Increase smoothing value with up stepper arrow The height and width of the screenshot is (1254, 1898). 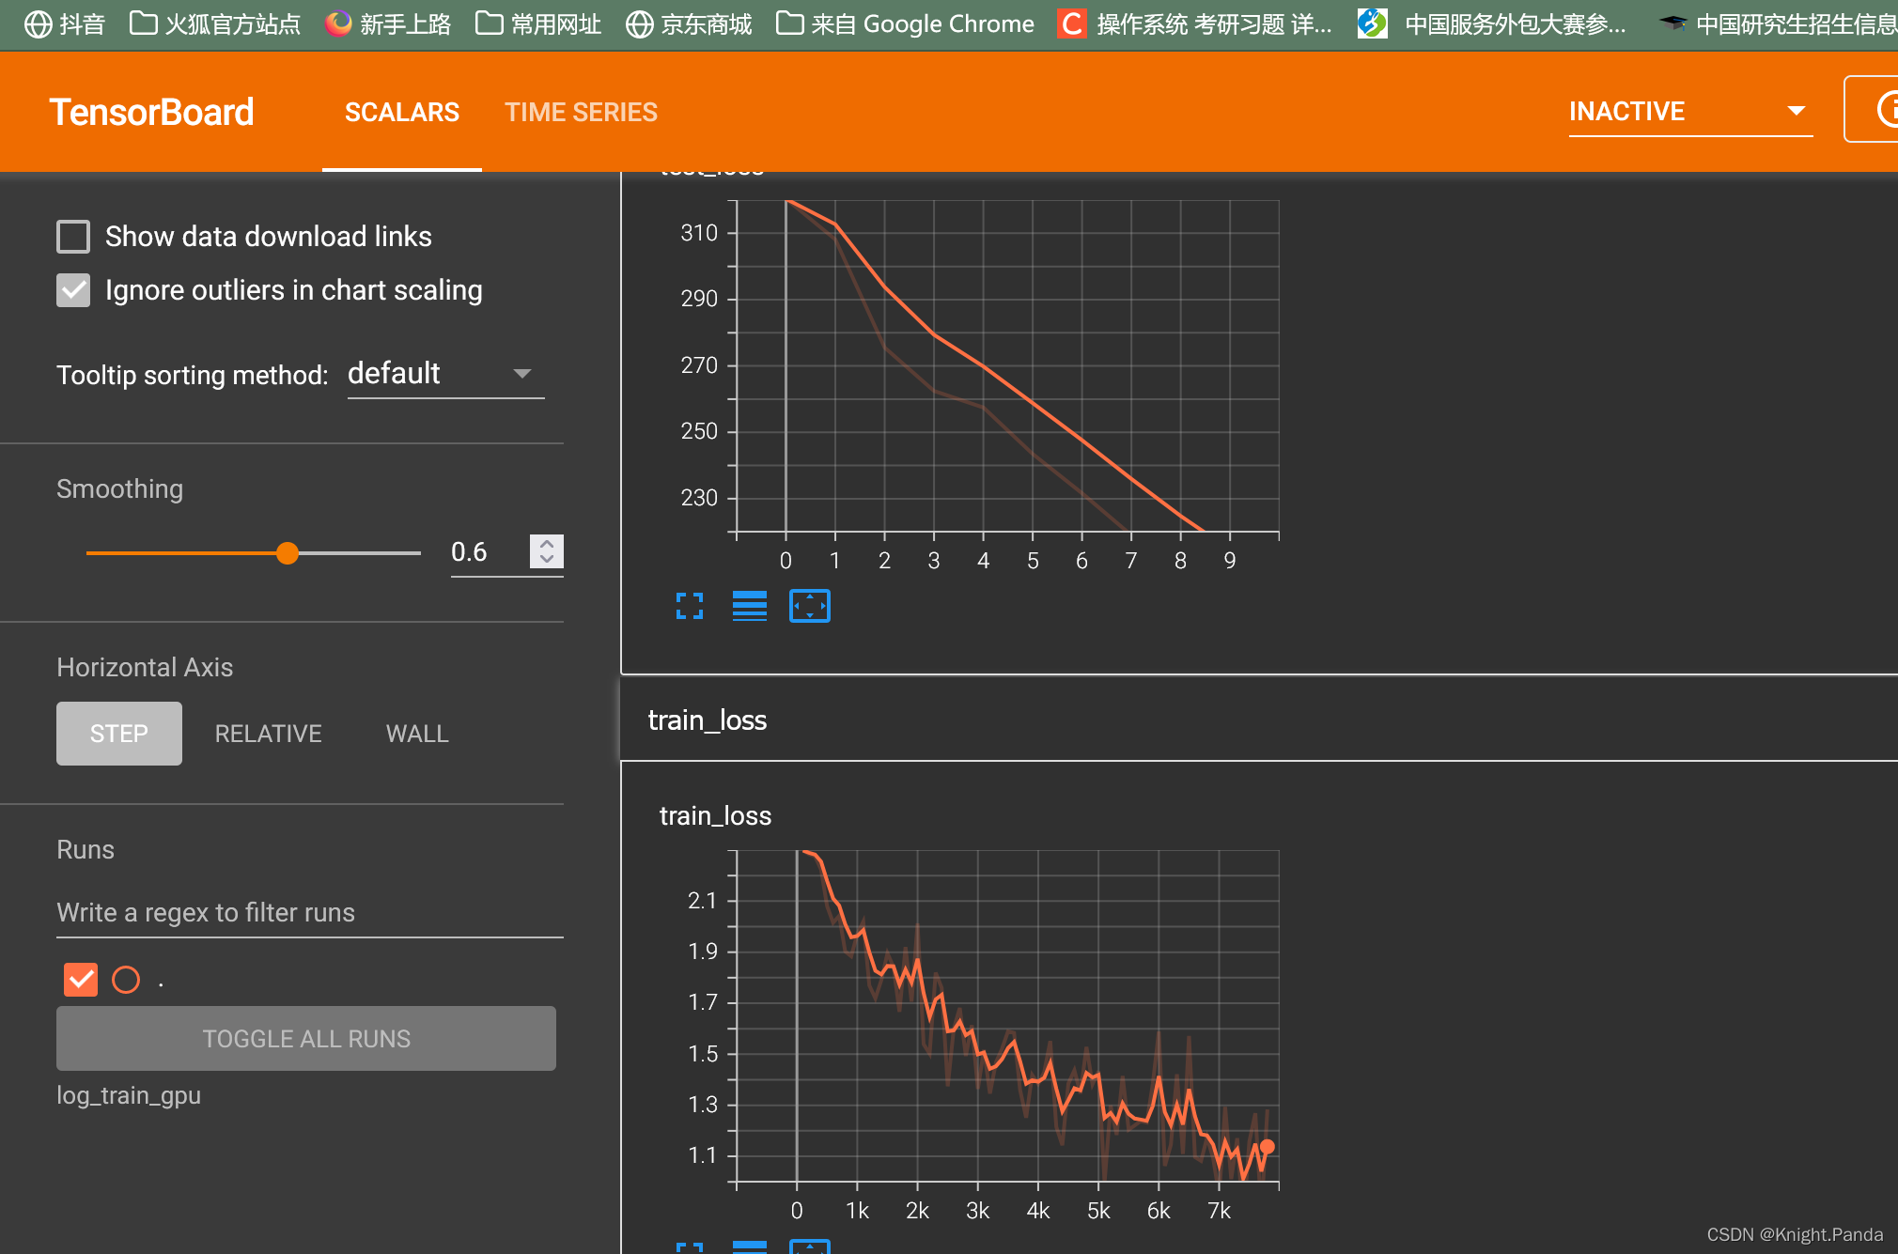547,544
